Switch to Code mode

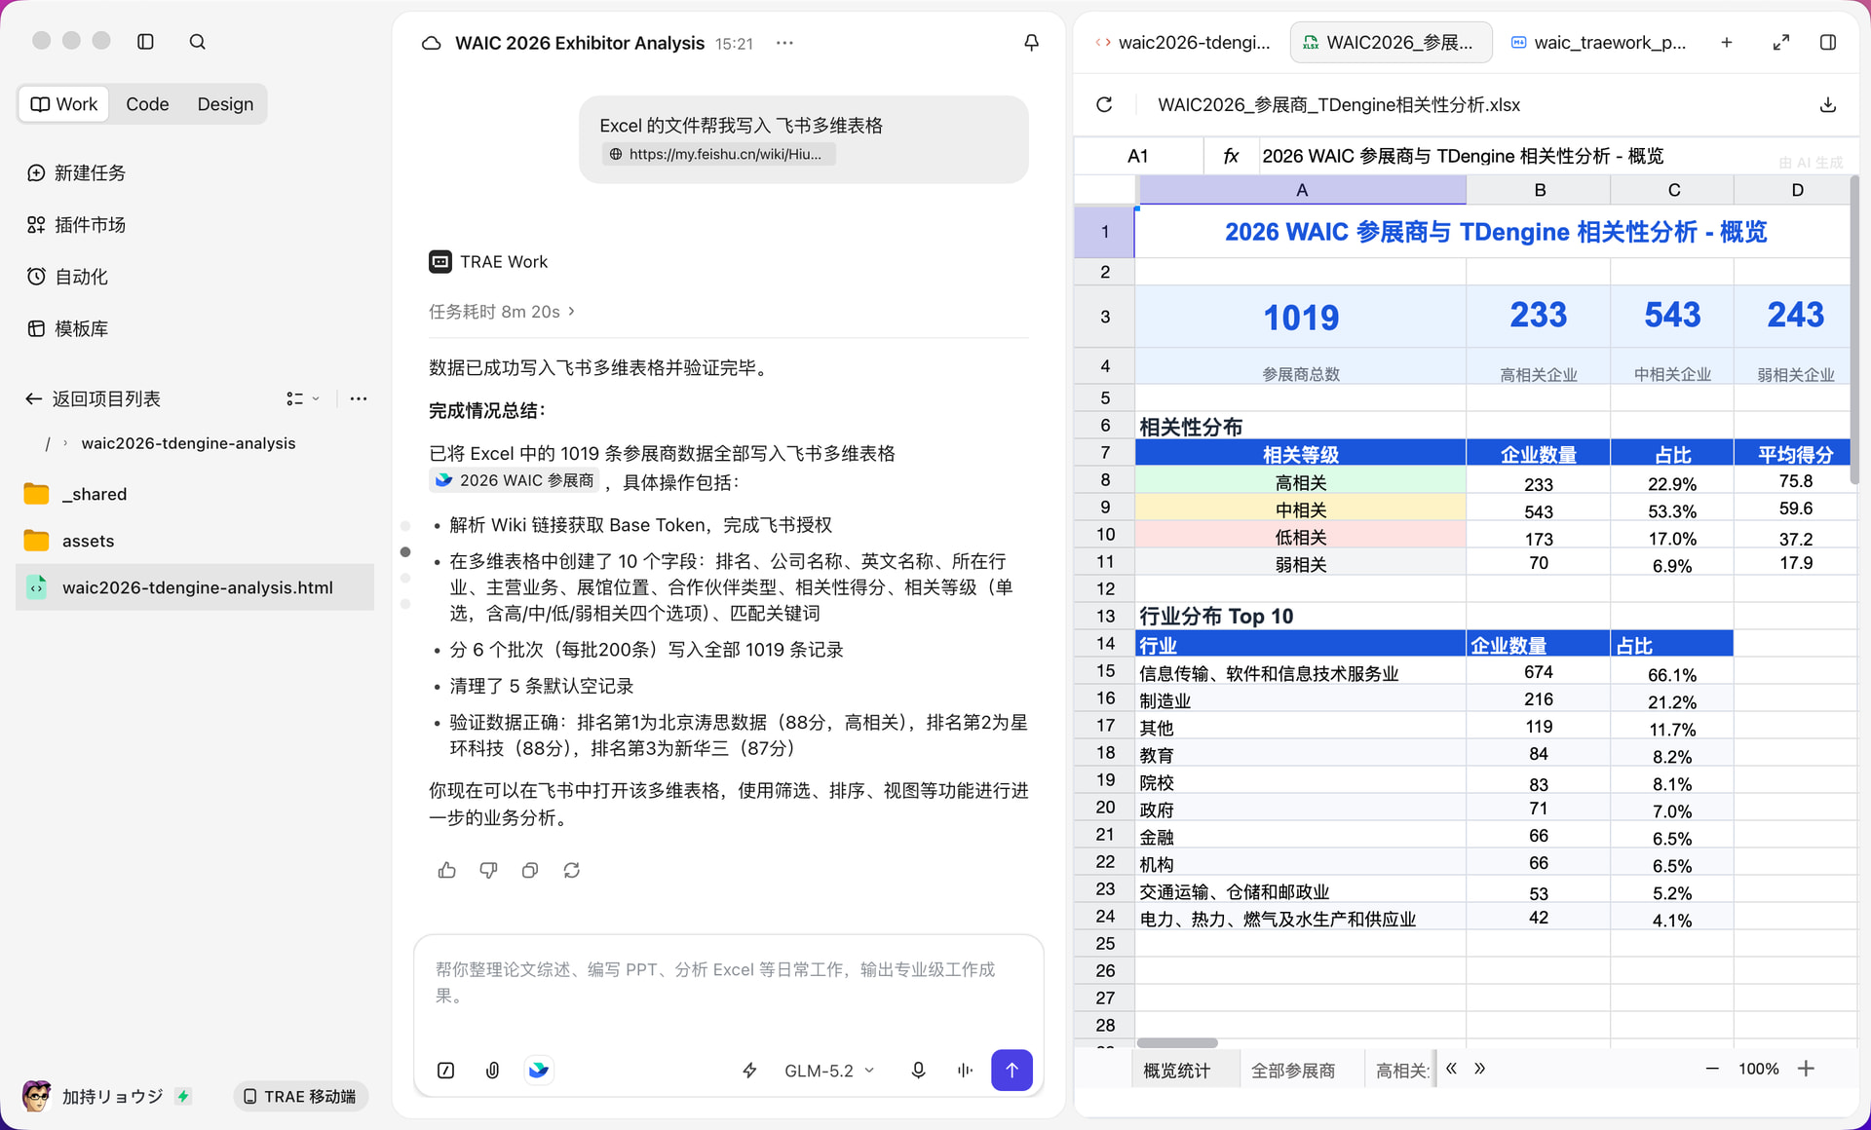tap(147, 104)
